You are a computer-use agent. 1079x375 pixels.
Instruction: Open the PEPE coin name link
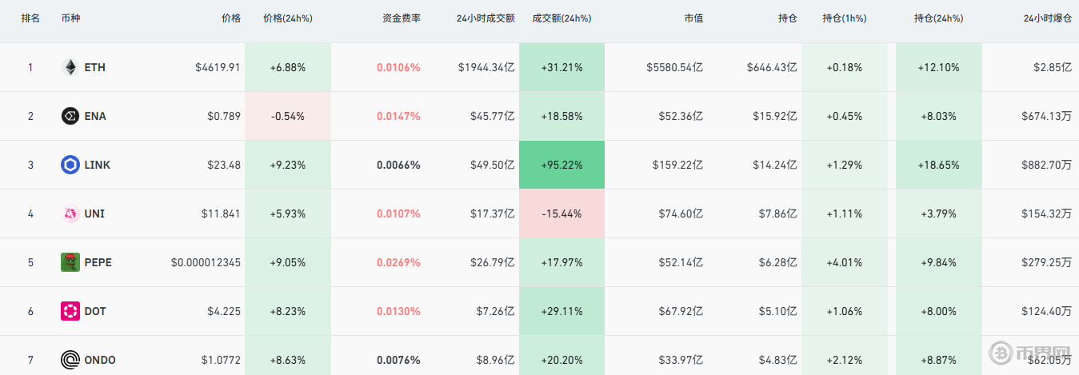97,262
